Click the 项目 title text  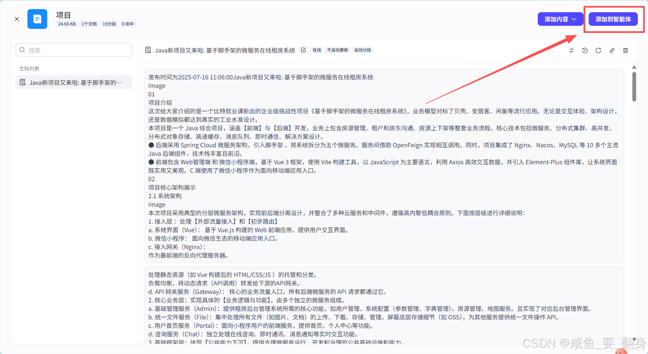pyautogui.click(x=63, y=15)
